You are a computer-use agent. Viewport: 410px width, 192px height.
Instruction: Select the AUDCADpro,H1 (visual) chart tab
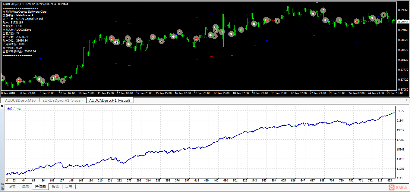click(x=109, y=101)
